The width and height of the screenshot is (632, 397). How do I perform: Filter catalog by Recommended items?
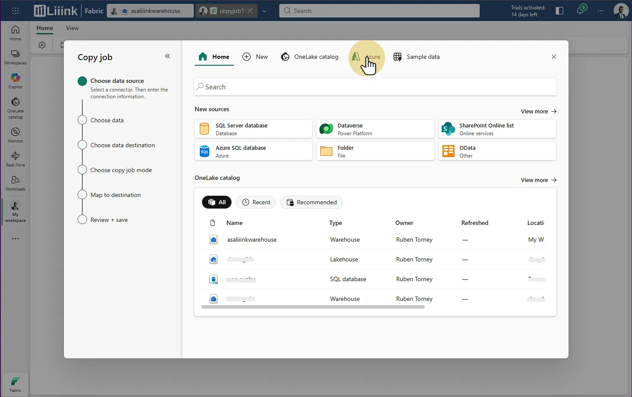[311, 202]
